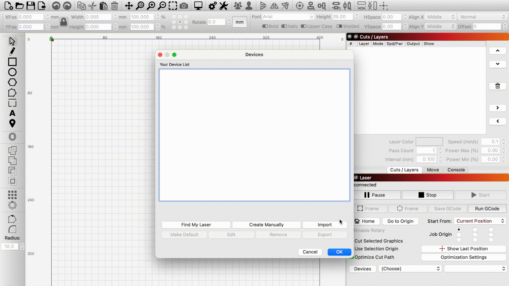Open Start From Current Position dropdown
This screenshot has width=509, height=286.
tap(480, 221)
